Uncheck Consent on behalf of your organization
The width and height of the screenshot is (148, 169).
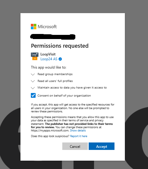(33, 95)
